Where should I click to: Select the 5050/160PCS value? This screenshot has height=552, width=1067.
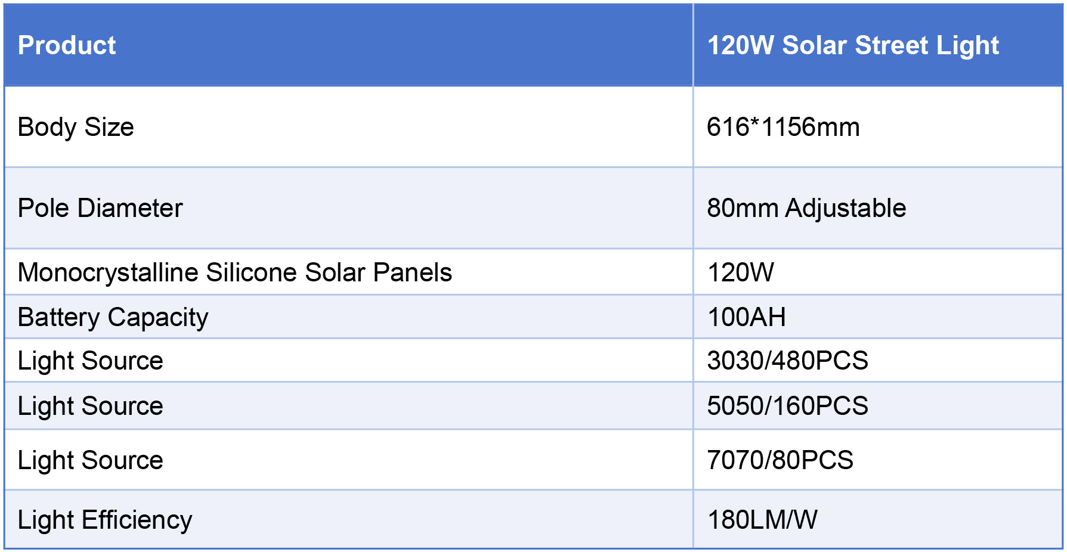click(787, 406)
